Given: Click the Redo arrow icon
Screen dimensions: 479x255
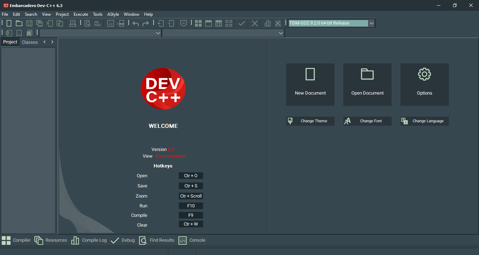Looking at the screenshot, I should pos(146,23).
